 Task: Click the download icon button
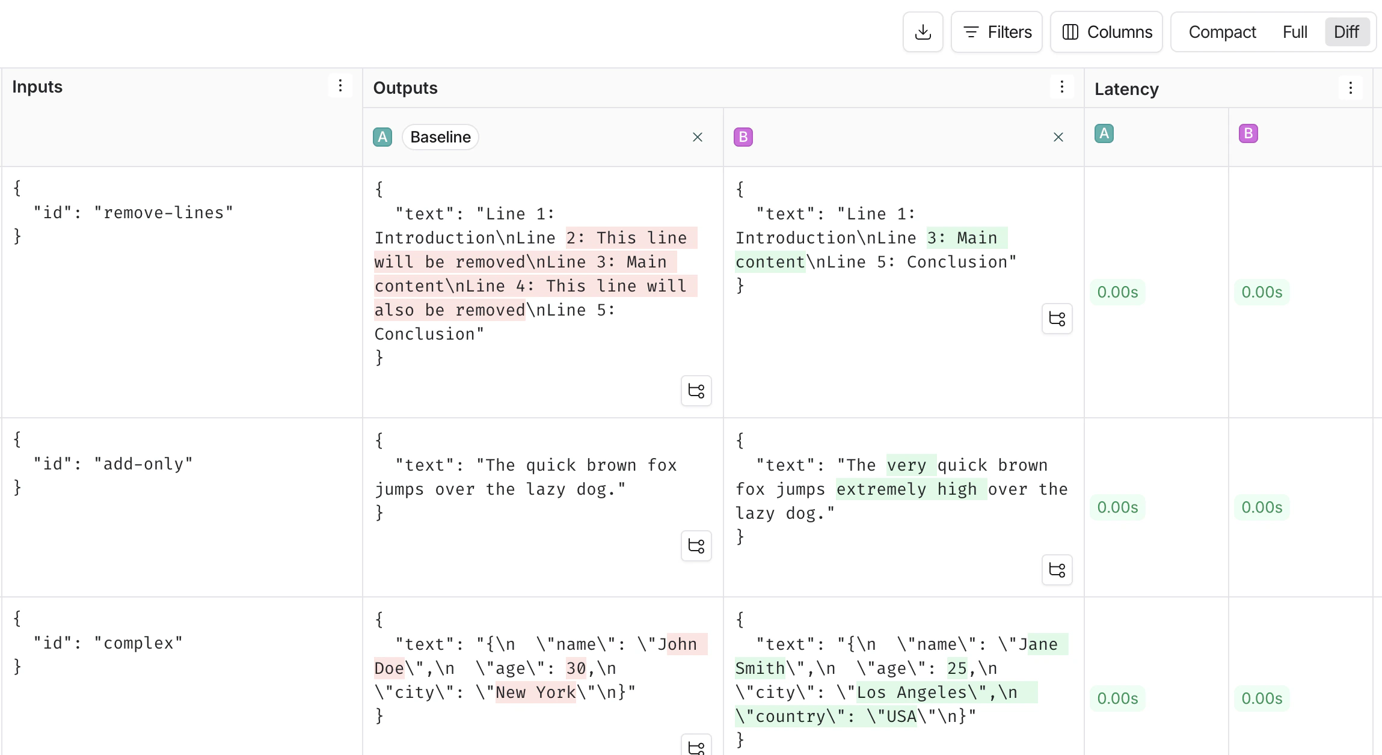[x=923, y=32]
